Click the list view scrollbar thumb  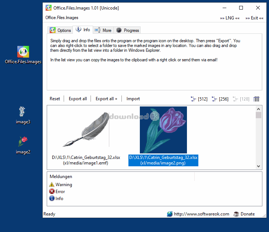[258, 115]
